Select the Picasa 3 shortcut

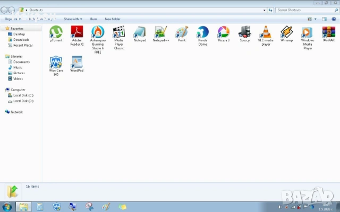[224, 34]
